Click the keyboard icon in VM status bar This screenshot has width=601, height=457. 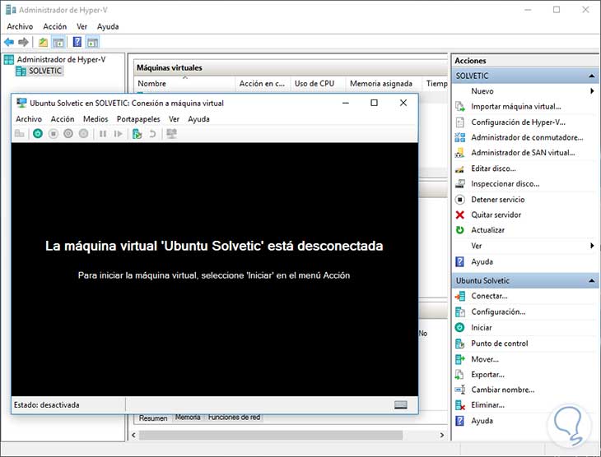(401, 404)
